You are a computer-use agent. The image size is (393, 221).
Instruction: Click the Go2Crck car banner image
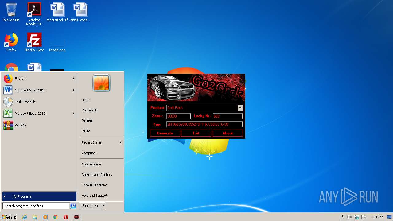click(196, 87)
